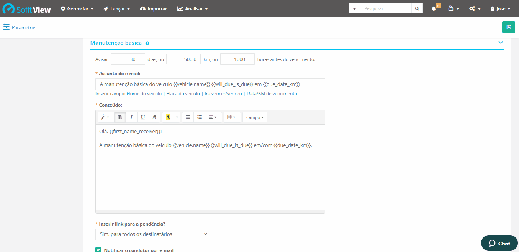Toggle underline formatting
The width and height of the screenshot is (519, 252).
[143, 117]
